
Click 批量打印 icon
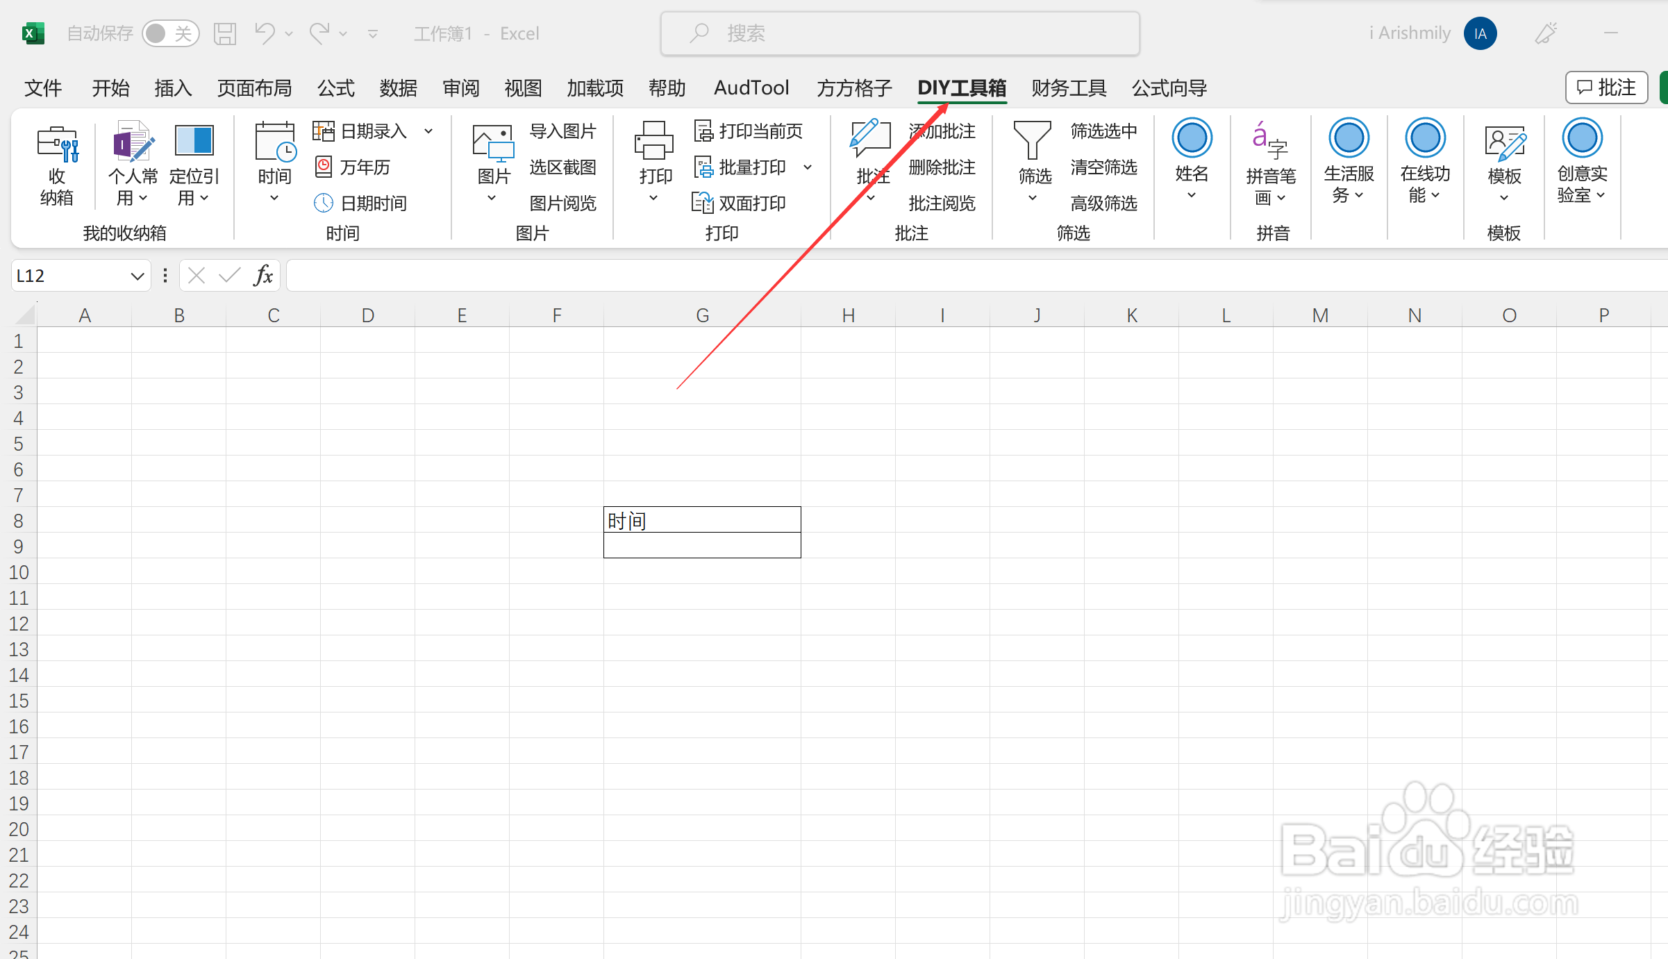(x=704, y=167)
